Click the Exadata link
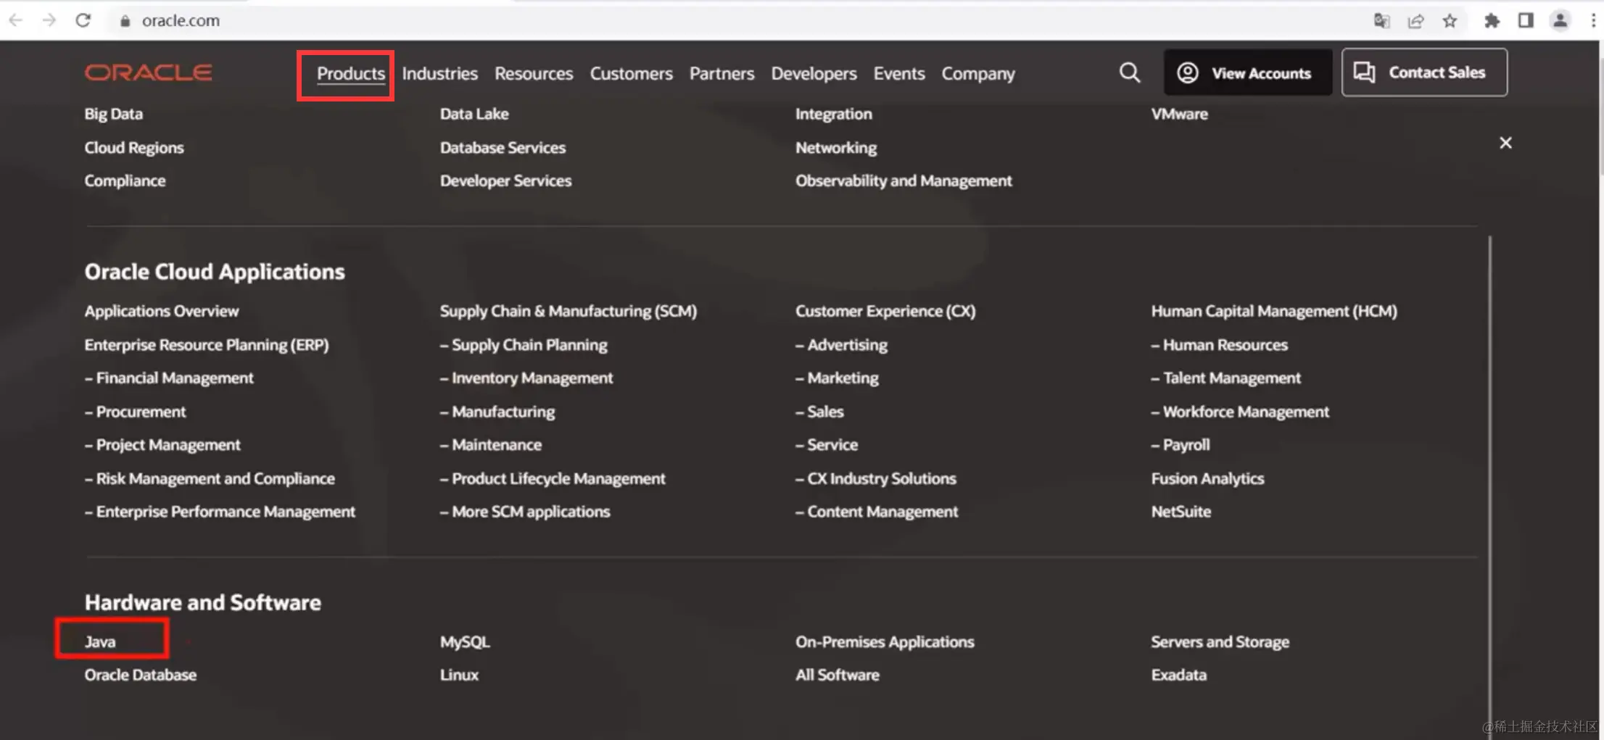 (x=1179, y=675)
